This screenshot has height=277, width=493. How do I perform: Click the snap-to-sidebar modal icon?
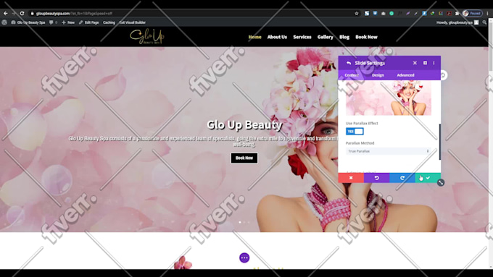tap(425, 63)
